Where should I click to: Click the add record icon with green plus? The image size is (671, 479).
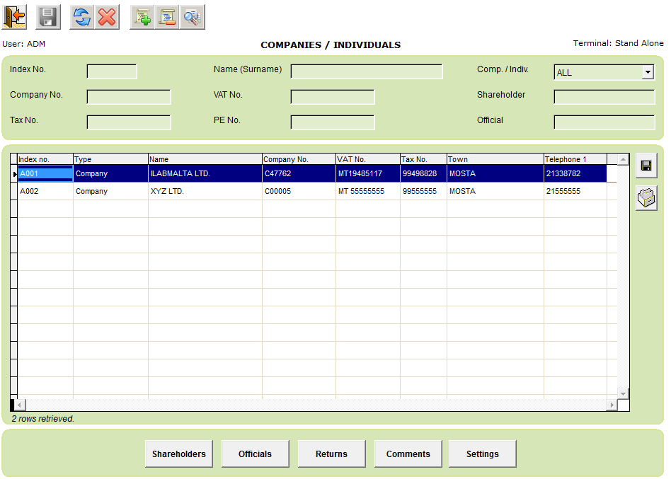141,16
